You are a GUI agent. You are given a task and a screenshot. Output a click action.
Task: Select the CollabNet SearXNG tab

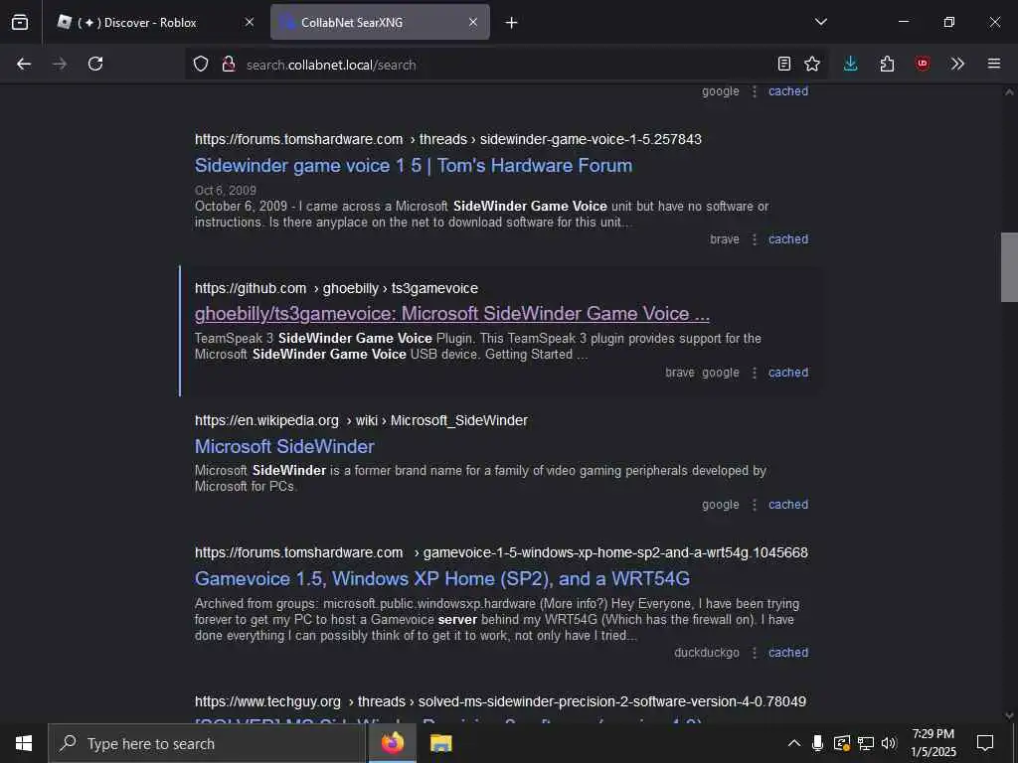tap(380, 22)
